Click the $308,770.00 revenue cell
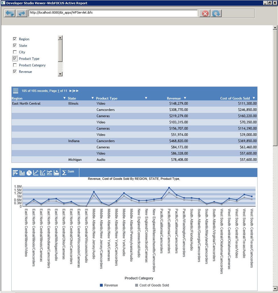 (179, 110)
